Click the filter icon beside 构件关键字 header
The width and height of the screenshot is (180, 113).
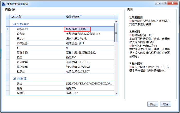(81, 16)
